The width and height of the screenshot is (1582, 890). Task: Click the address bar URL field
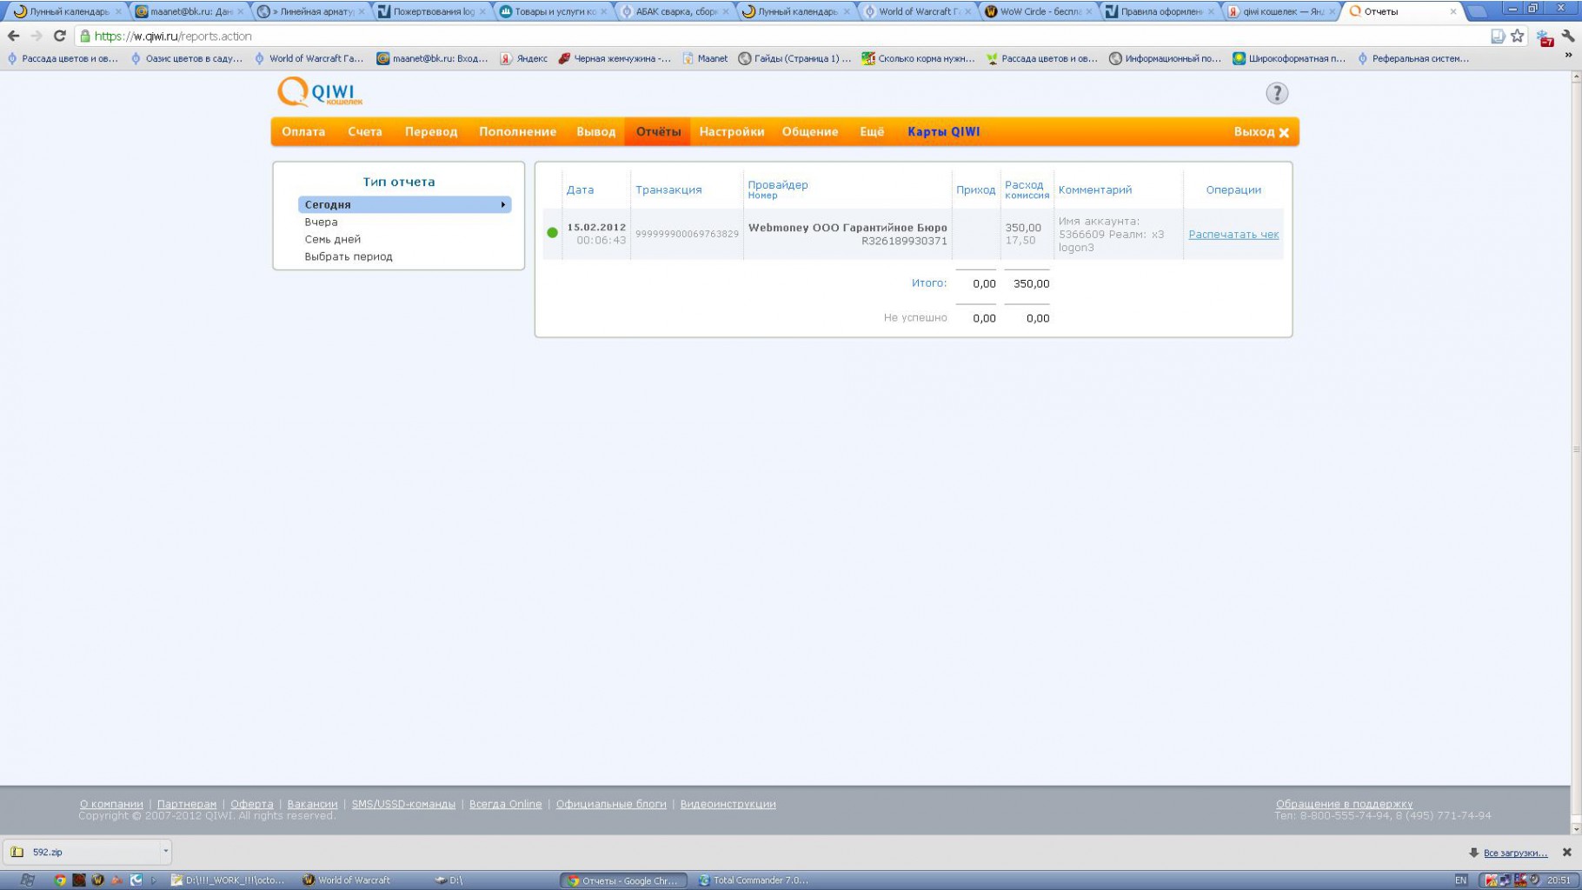pyautogui.click(x=782, y=36)
